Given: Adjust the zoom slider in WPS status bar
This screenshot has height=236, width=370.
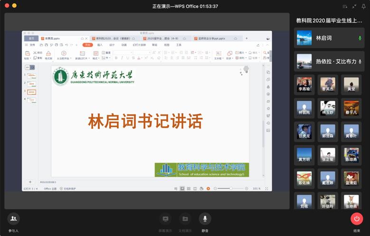Looking at the screenshot, I should click(x=231, y=189).
